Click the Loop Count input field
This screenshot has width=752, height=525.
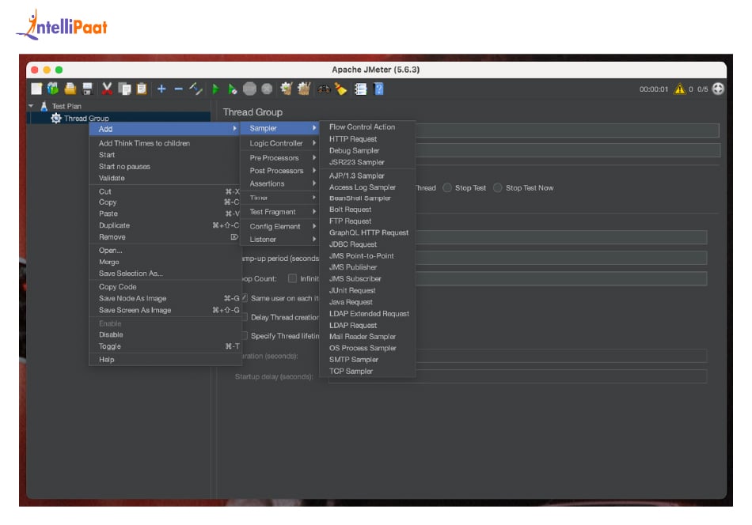[x=560, y=278]
